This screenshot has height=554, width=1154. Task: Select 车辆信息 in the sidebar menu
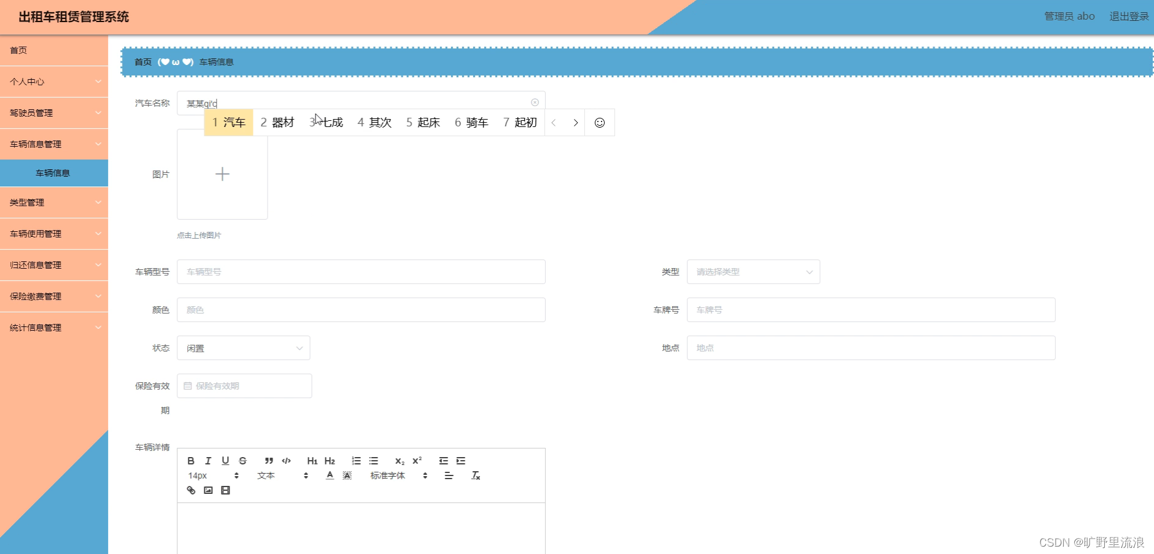(x=54, y=173)
